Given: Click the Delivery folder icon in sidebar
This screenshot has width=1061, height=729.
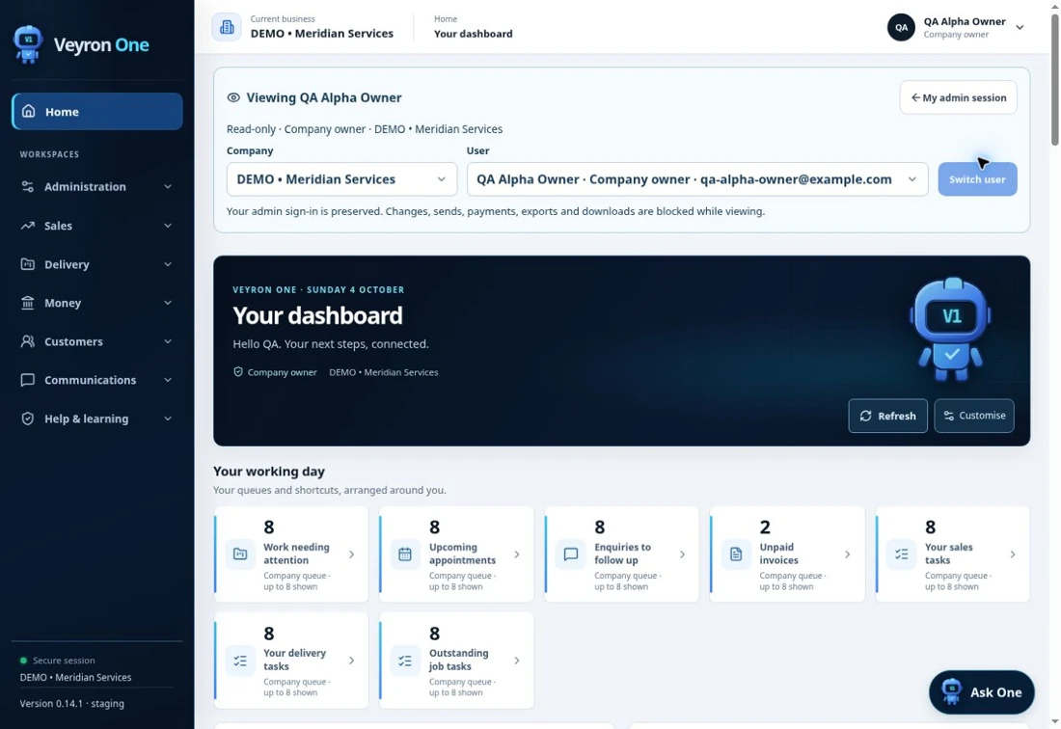Looking at the screenshot, I should coord(27,264).
